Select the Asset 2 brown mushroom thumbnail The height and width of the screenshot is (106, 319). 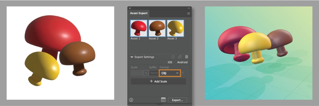(x=157, y=28)
